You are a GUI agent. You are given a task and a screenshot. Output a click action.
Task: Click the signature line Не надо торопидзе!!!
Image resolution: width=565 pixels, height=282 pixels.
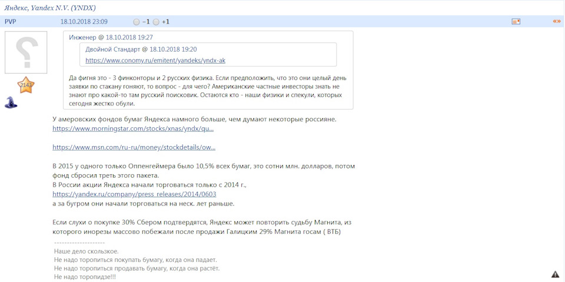coord(85,277)
